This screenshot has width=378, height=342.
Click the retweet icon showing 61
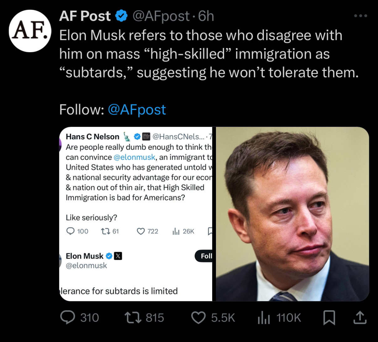pyautogui.click(x=105, y=231)
